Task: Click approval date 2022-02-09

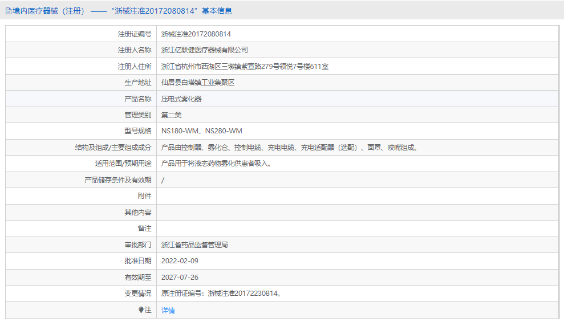Action: [180, 261]
